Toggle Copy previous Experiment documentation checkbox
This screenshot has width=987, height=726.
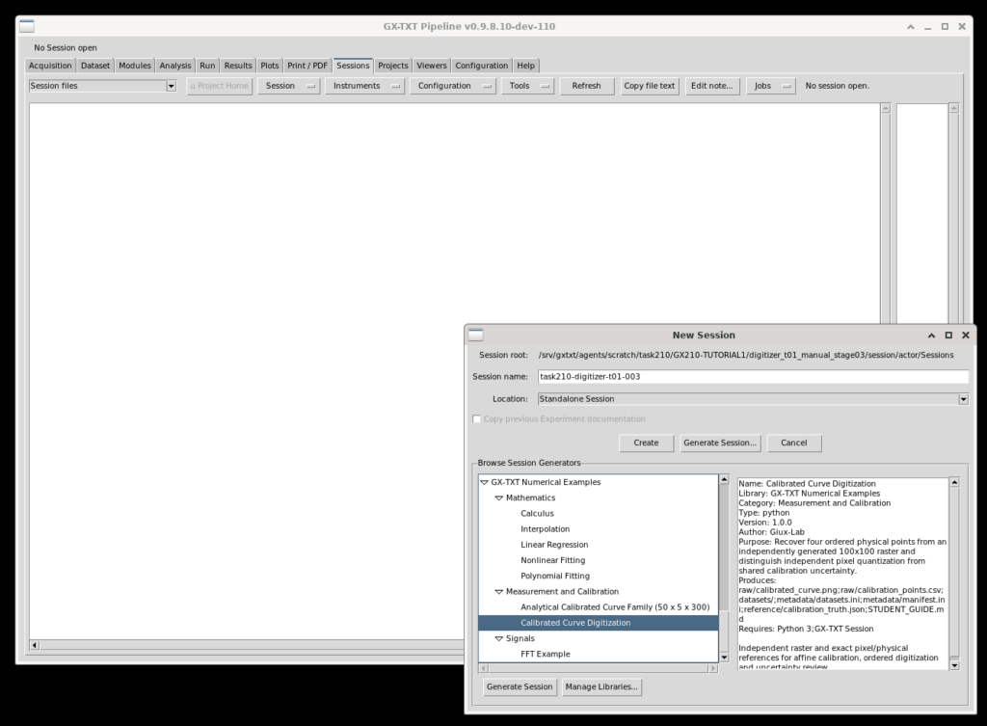476,419
